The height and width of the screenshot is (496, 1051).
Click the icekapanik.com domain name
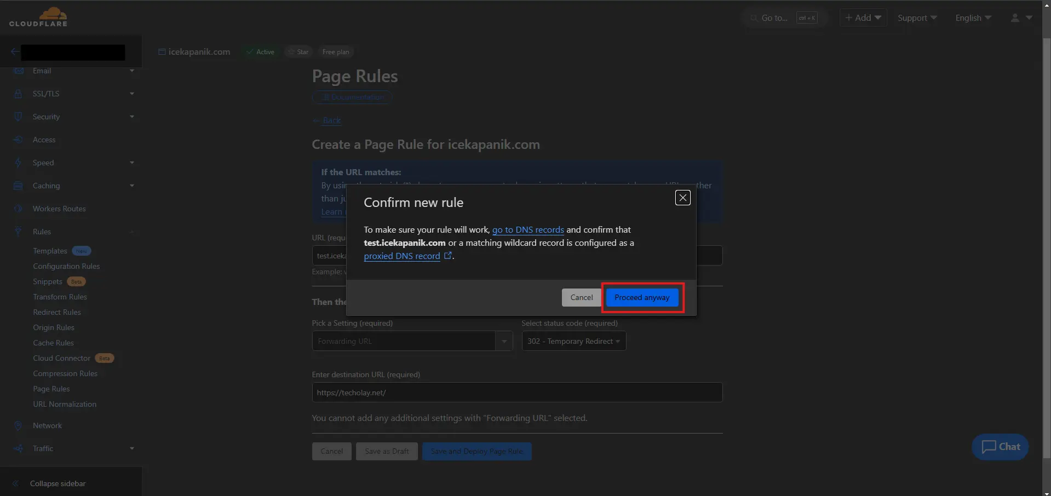click(x=199, y=52)
